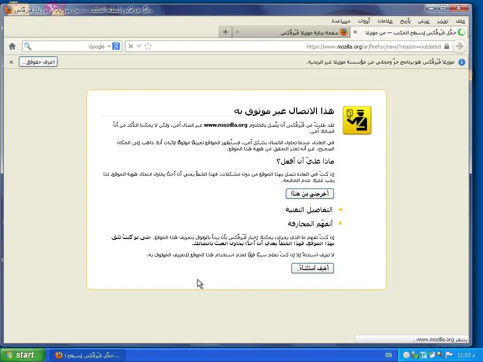Close the Mozilla Firefox start page tab

click(x=237, y=32)
